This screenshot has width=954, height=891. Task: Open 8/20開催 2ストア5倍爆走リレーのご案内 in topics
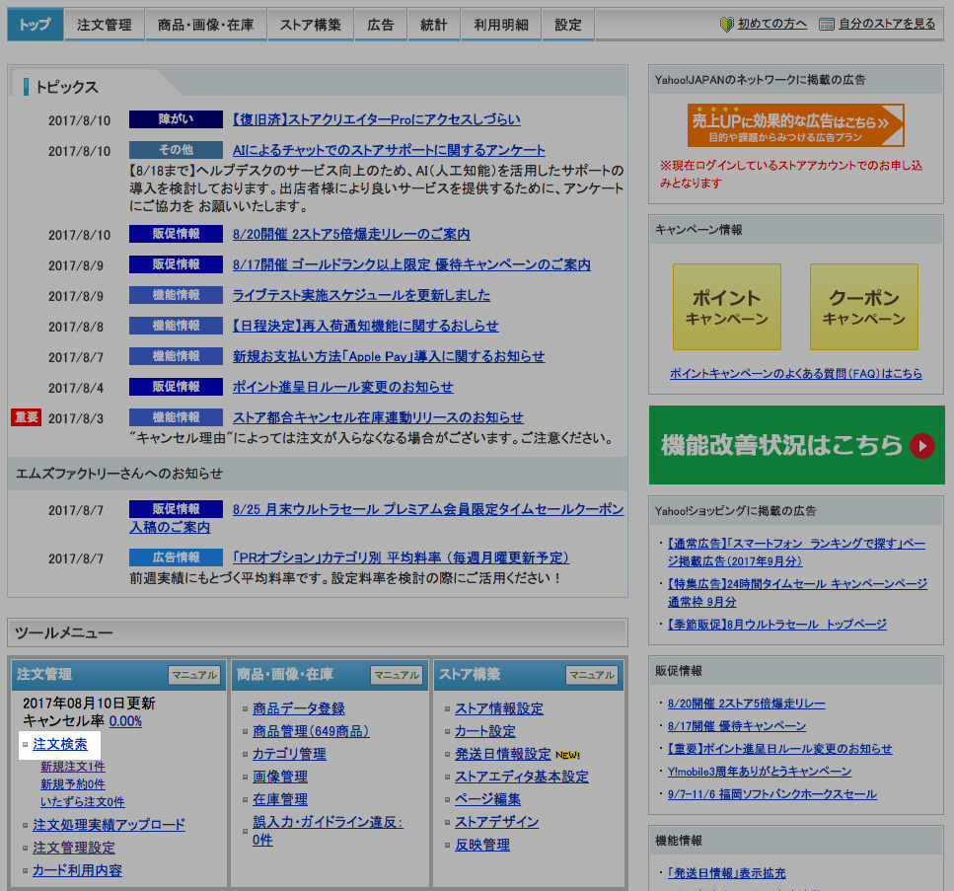(x=351, y=234)
